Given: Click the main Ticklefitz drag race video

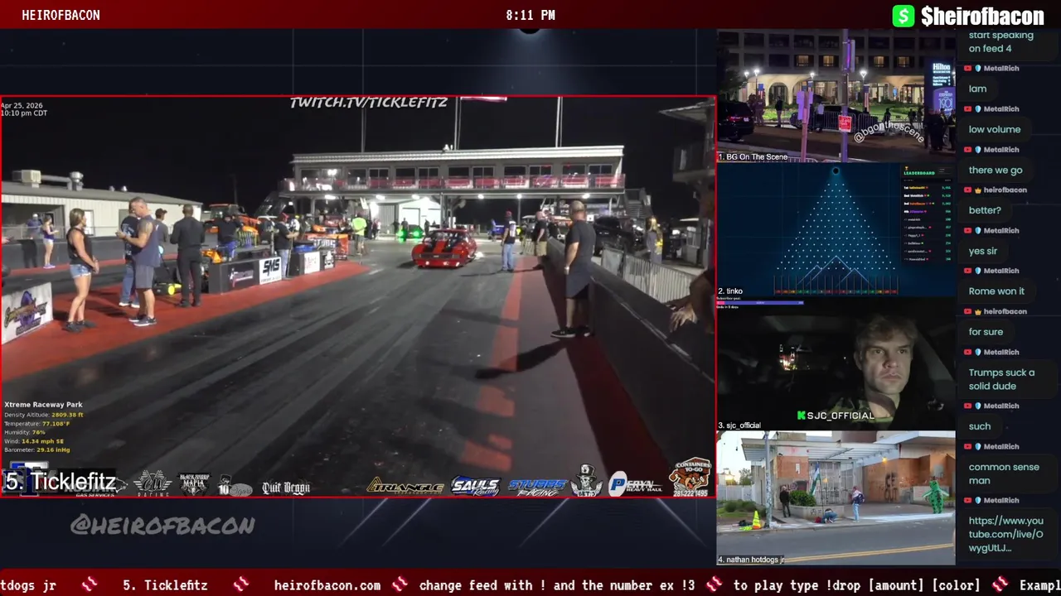Looking at the screenshot, I should pos(357,296).
